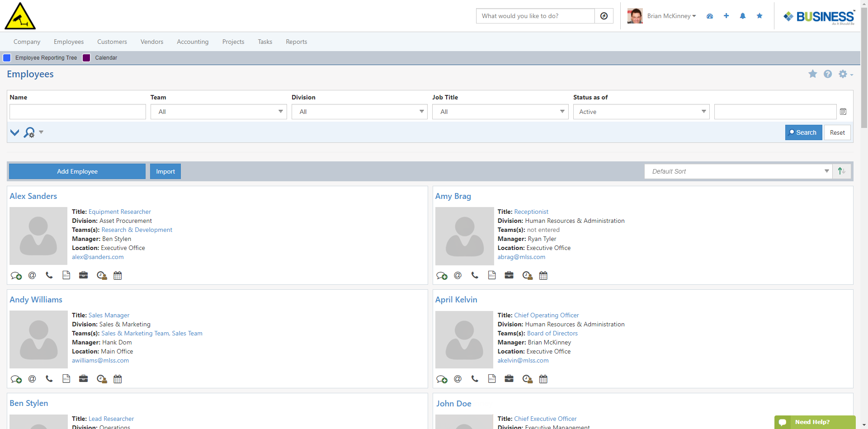Screen dimensions: 868x429
Task: Open the Vendors menu
Action: click(152, 42)
